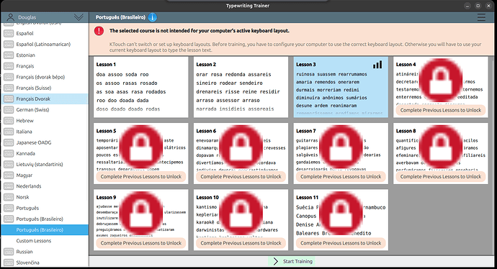Open the hamburger menu at top right
This screenshot has width=497, height=269.
coord(481,17)
